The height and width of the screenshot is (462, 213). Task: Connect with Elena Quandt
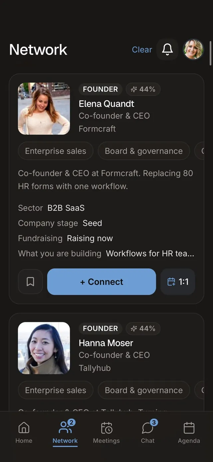pos(102,282)
